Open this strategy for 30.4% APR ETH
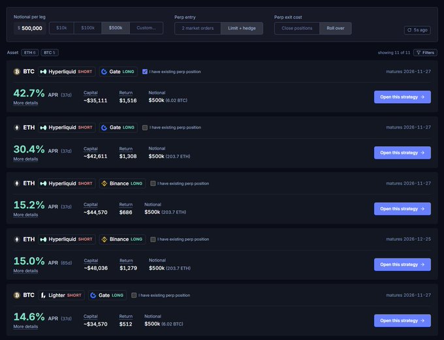 (402, 153)
